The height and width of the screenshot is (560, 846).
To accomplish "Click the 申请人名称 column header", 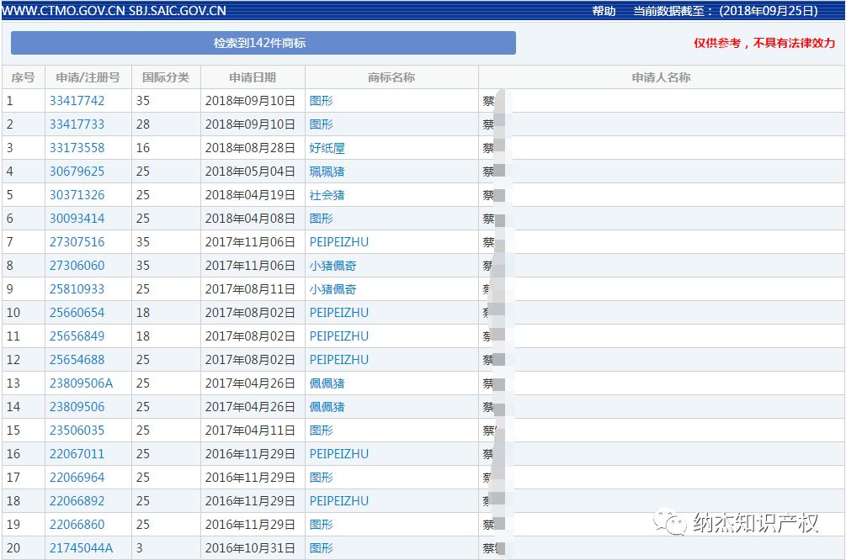I will [x=661, y=77].
